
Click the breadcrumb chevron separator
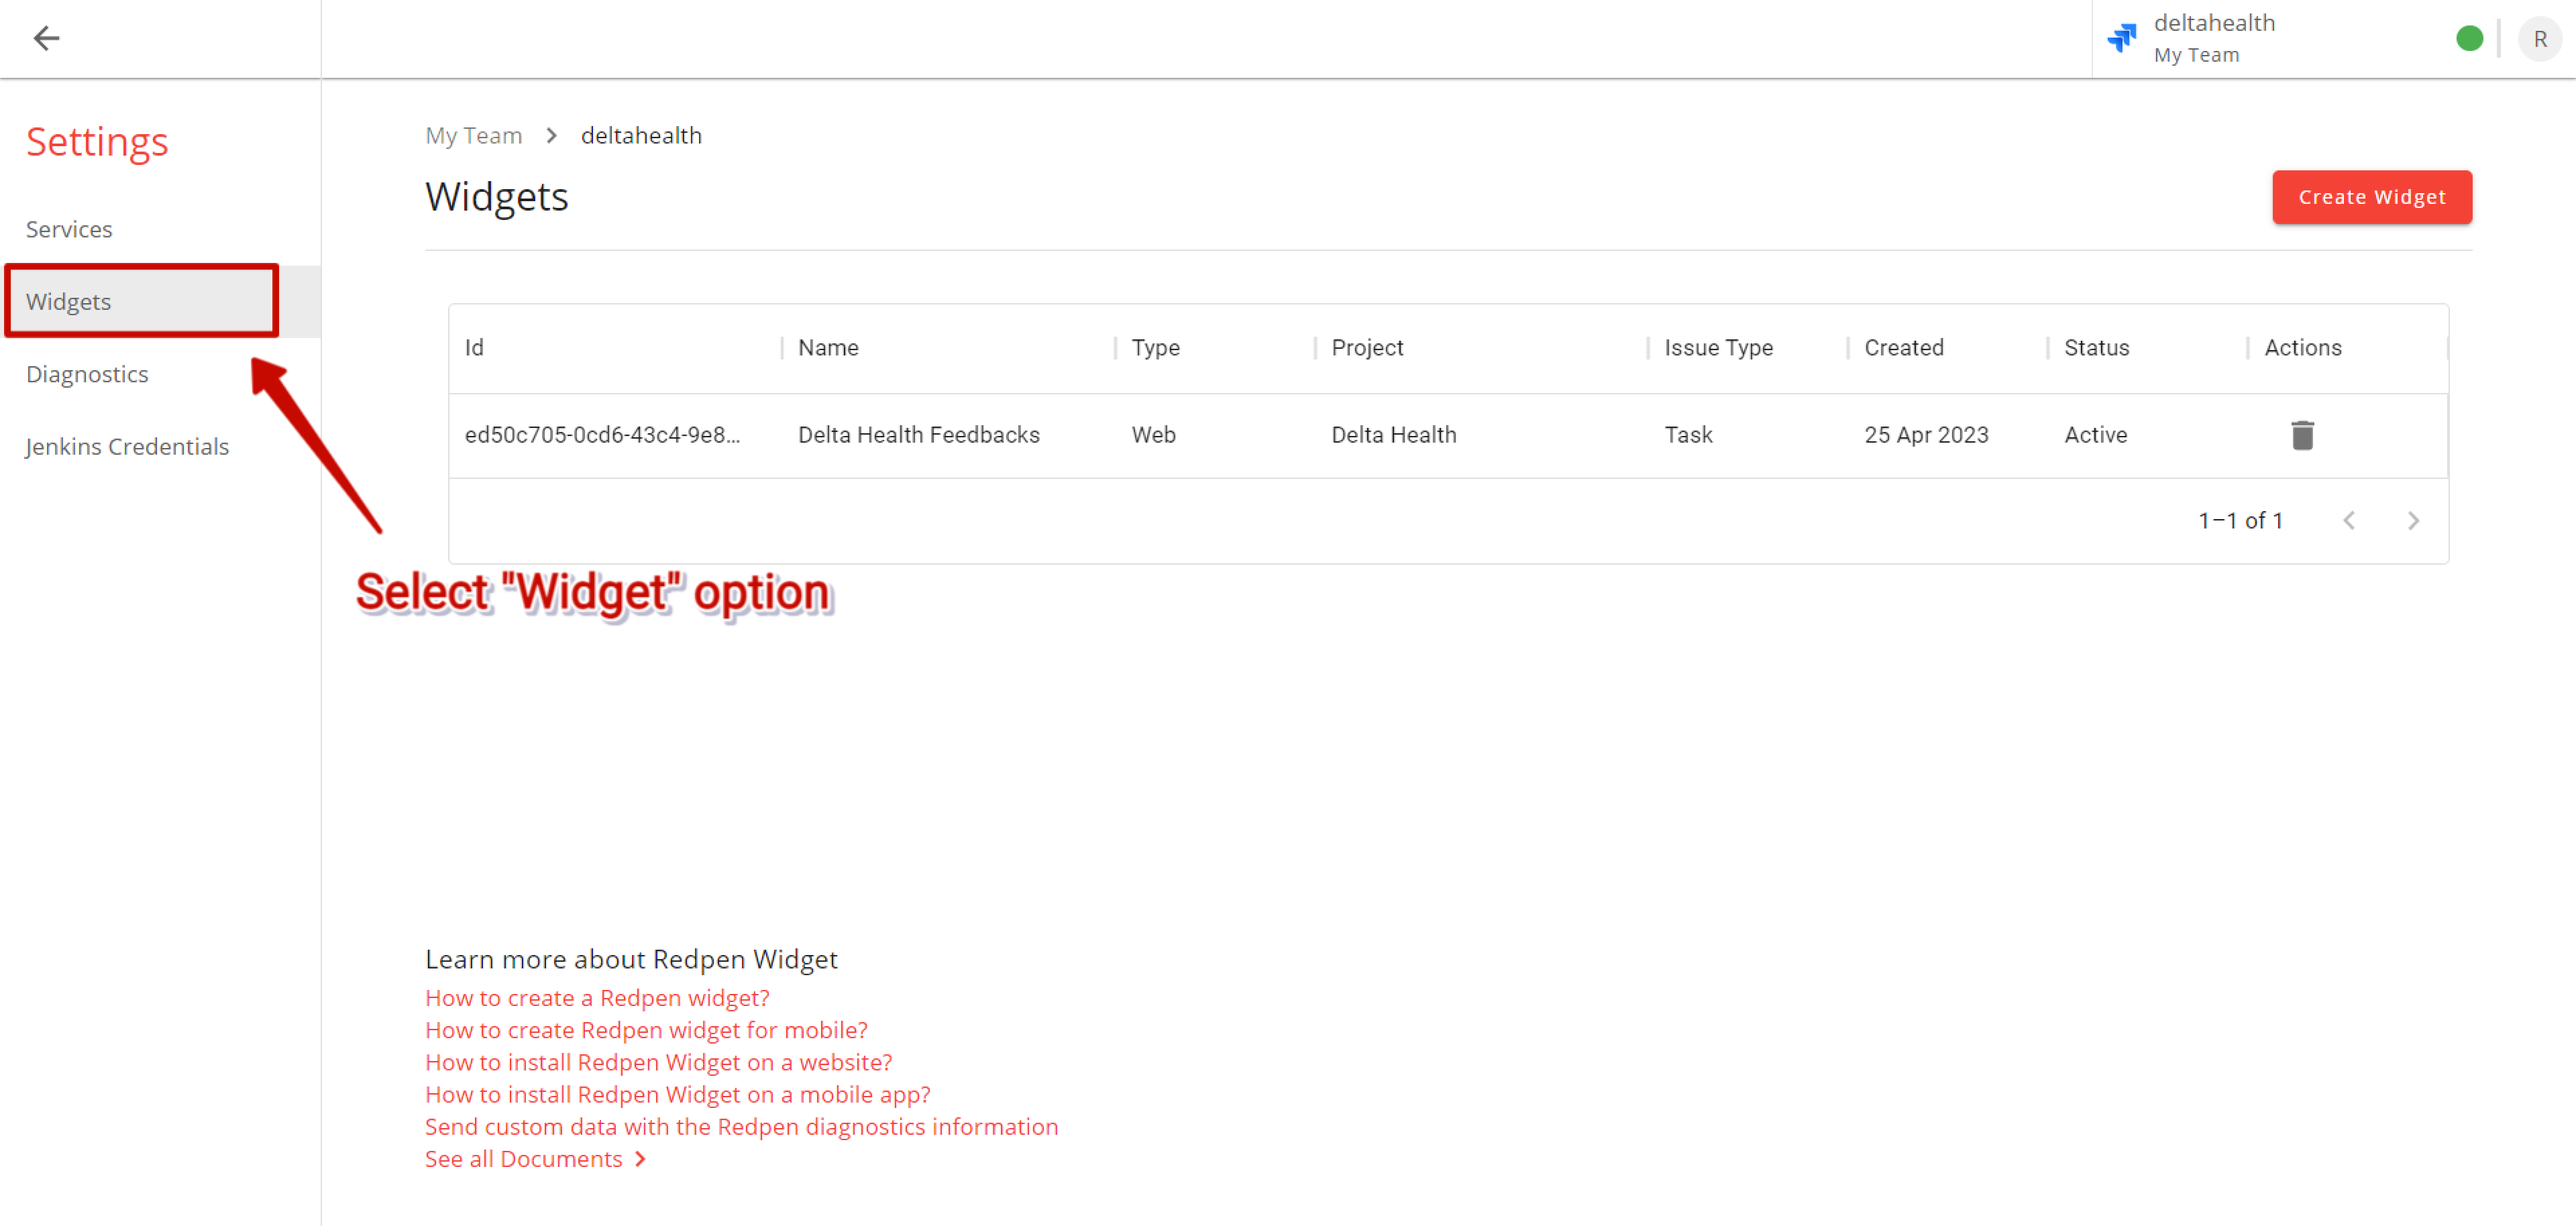pyautogui.click(x=551, y=135)
